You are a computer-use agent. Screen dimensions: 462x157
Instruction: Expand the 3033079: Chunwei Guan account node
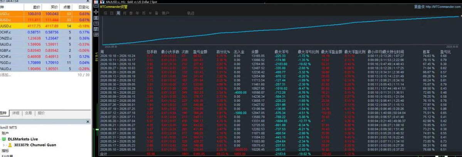4,145
